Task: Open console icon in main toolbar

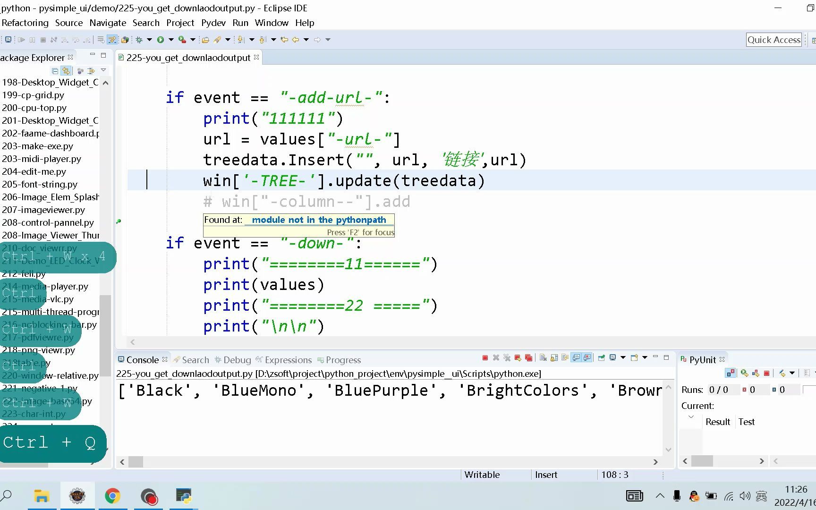Action: [x=8, y=40]
